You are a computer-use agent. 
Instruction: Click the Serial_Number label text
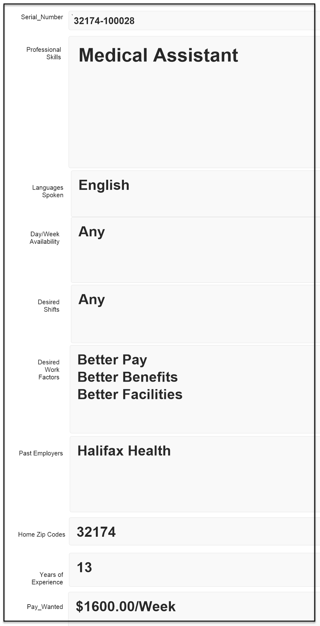[42, 17]
